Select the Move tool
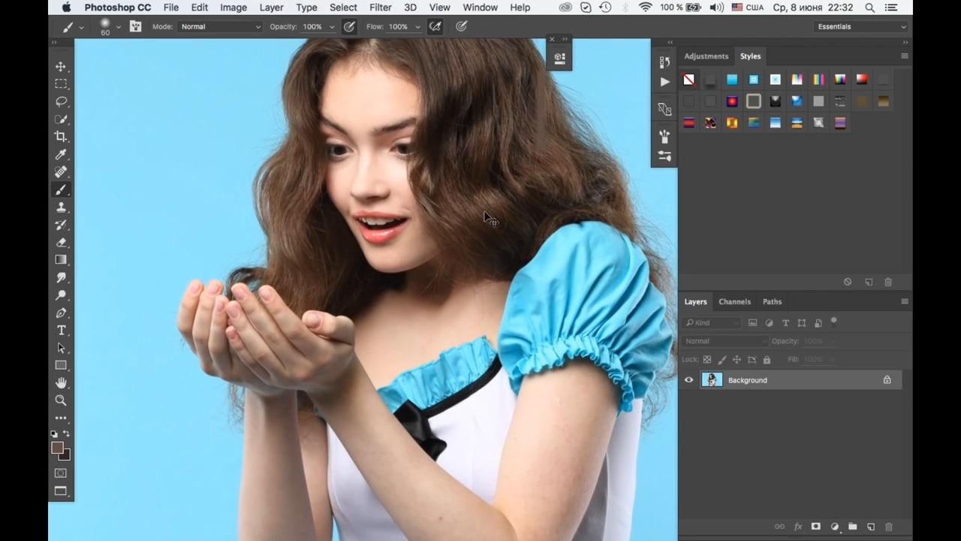Screen dimensions: 961x541 pos(61,67)
